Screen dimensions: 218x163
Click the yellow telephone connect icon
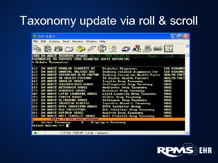point(81,49)
